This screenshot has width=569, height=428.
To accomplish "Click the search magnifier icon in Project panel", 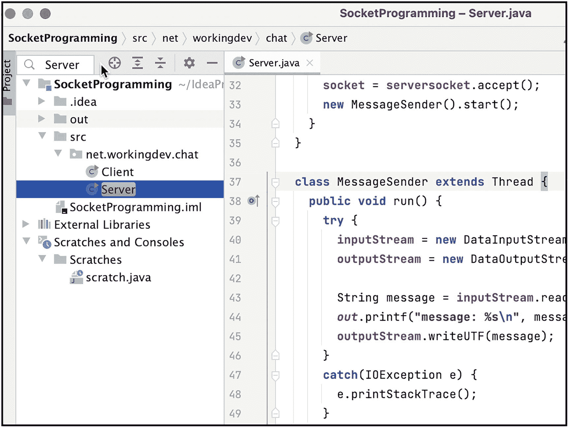I will (30, 64).
